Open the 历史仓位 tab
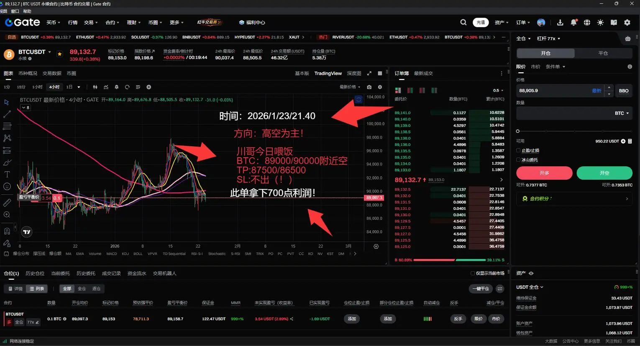The width and height of the screenshot is (640, 346). pyautogui.click(x=35, y=273)
